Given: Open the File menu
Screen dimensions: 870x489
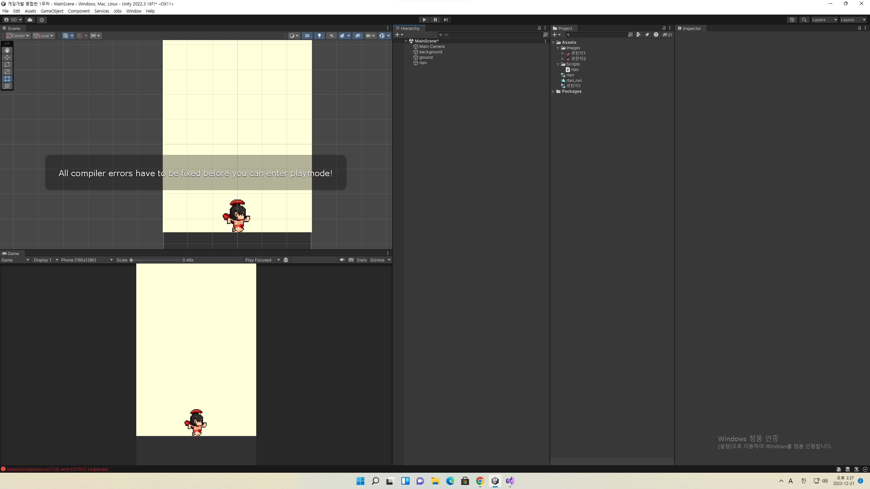Looking at the screenshot, I should (5, 11).
